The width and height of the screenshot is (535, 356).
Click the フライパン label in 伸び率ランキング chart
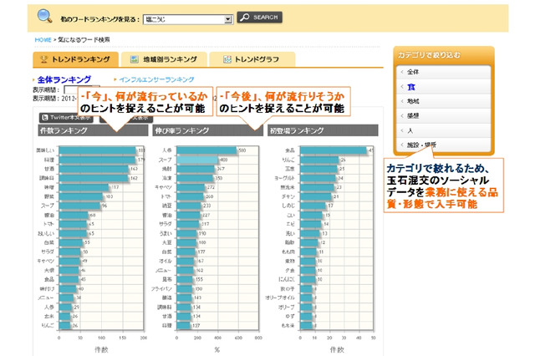[x=161, y=288]
